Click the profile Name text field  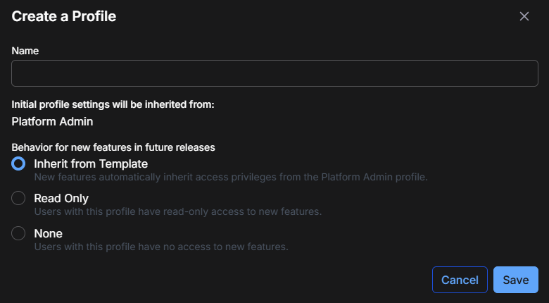click(274, 73)
